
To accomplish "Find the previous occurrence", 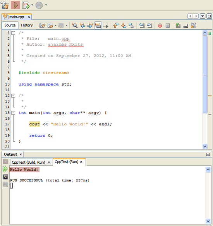I will [82, 26].
